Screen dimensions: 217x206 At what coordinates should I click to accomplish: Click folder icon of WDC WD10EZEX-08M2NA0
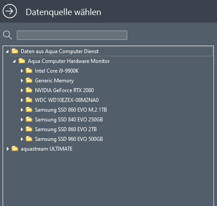pyautogui.click(x=29, y=100)
